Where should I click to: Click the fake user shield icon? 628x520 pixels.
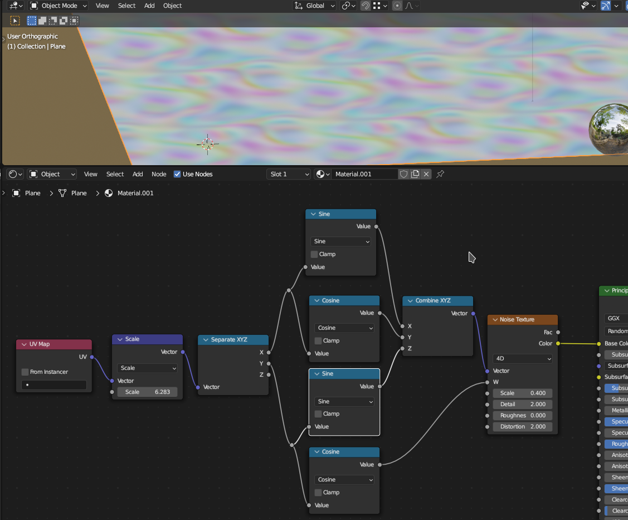pyautogui.click(x=404, y=174)
